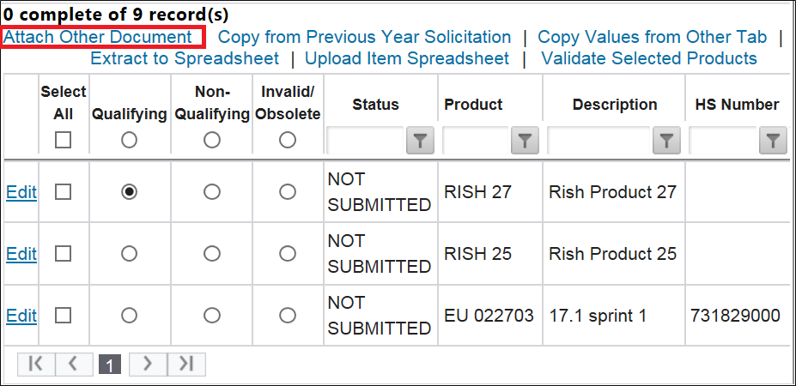
Task: Edit the RISH 27 record
Action: [21, 192]
